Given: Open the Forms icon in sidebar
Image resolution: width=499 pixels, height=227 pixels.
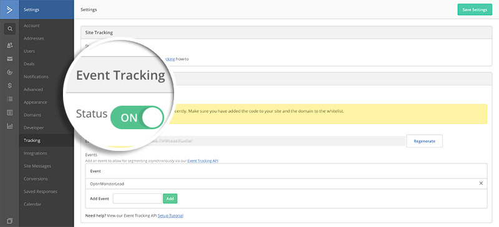Looking at the screenshot, I should tap(10, 112).
